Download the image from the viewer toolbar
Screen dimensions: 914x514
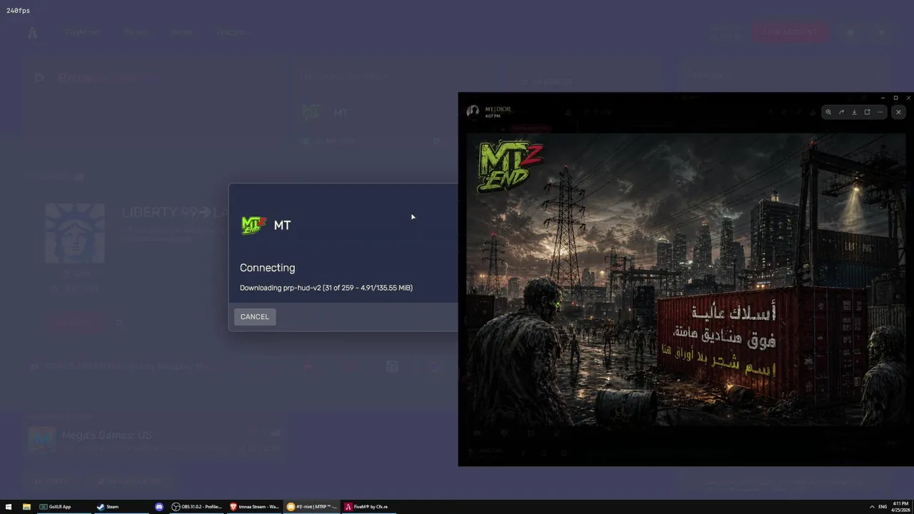point(854,112)
